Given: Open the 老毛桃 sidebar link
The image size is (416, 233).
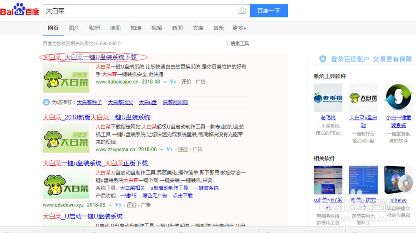Looking at the screenshot, I should 328,118.
